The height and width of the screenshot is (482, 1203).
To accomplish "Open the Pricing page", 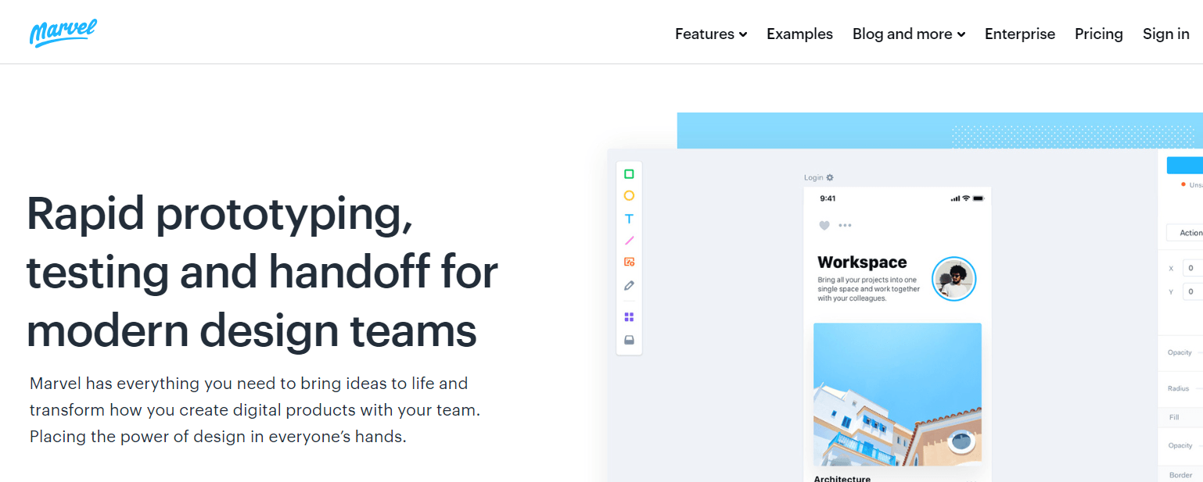I will tap(1098, 34).
